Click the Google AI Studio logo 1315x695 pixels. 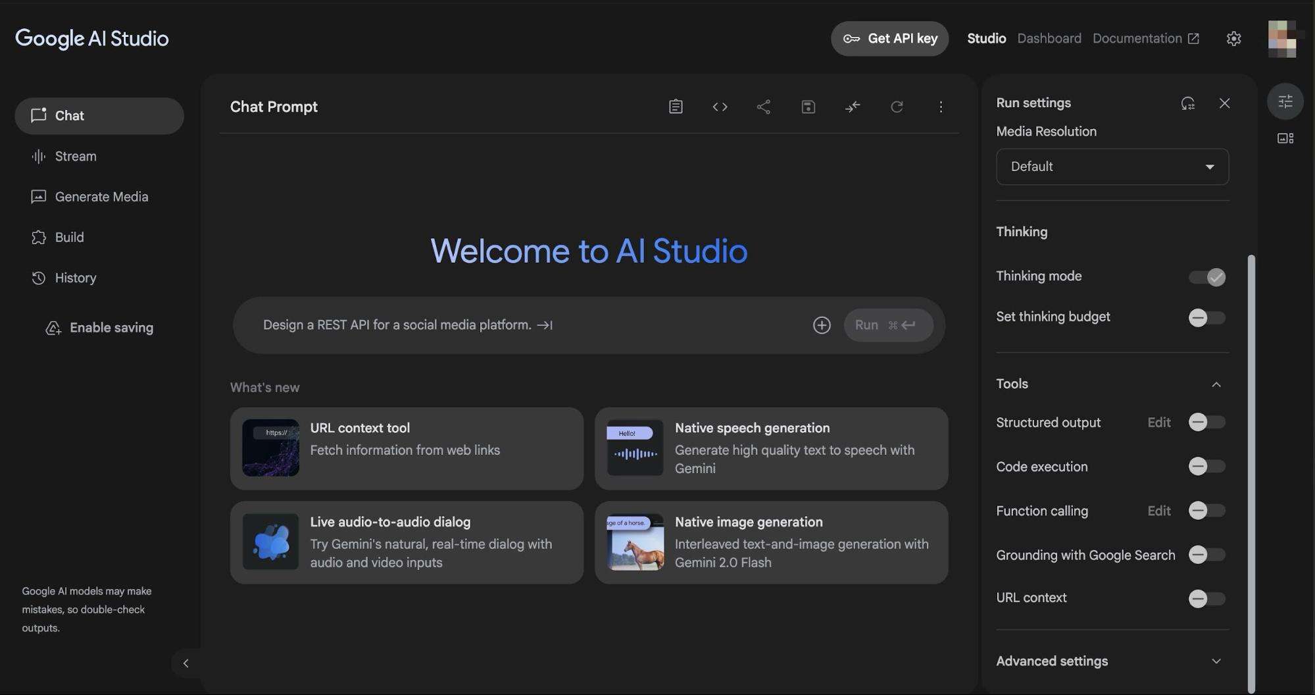92,39
